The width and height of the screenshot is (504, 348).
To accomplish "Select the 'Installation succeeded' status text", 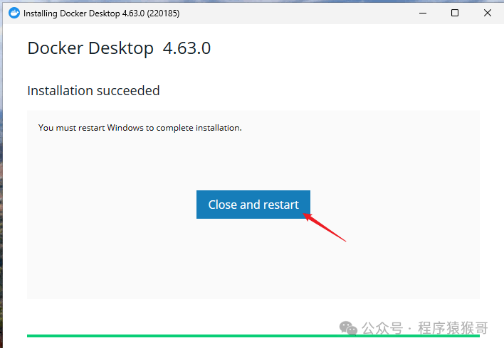I will point(93,91).
